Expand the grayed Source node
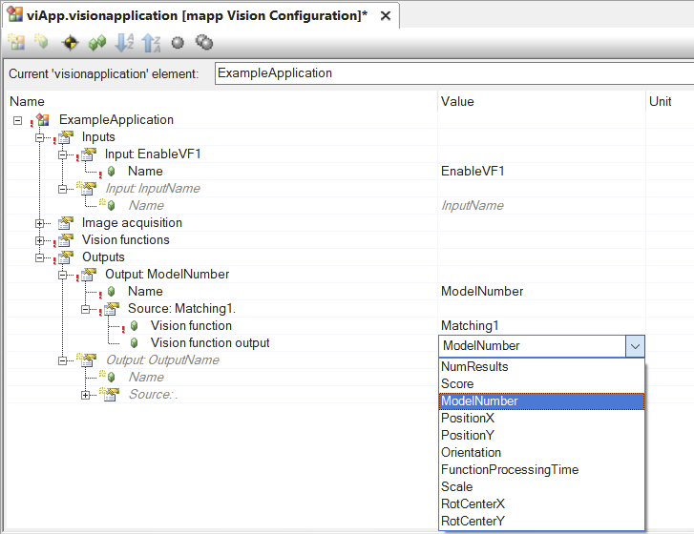 [86, 395]
